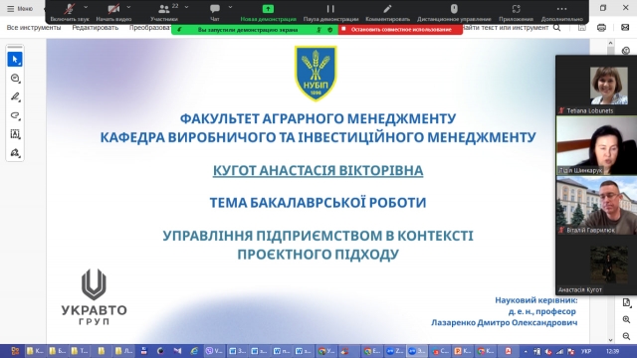
Task: Choose the sign or stamp tool in left toolbar
Action: (15, 152)
